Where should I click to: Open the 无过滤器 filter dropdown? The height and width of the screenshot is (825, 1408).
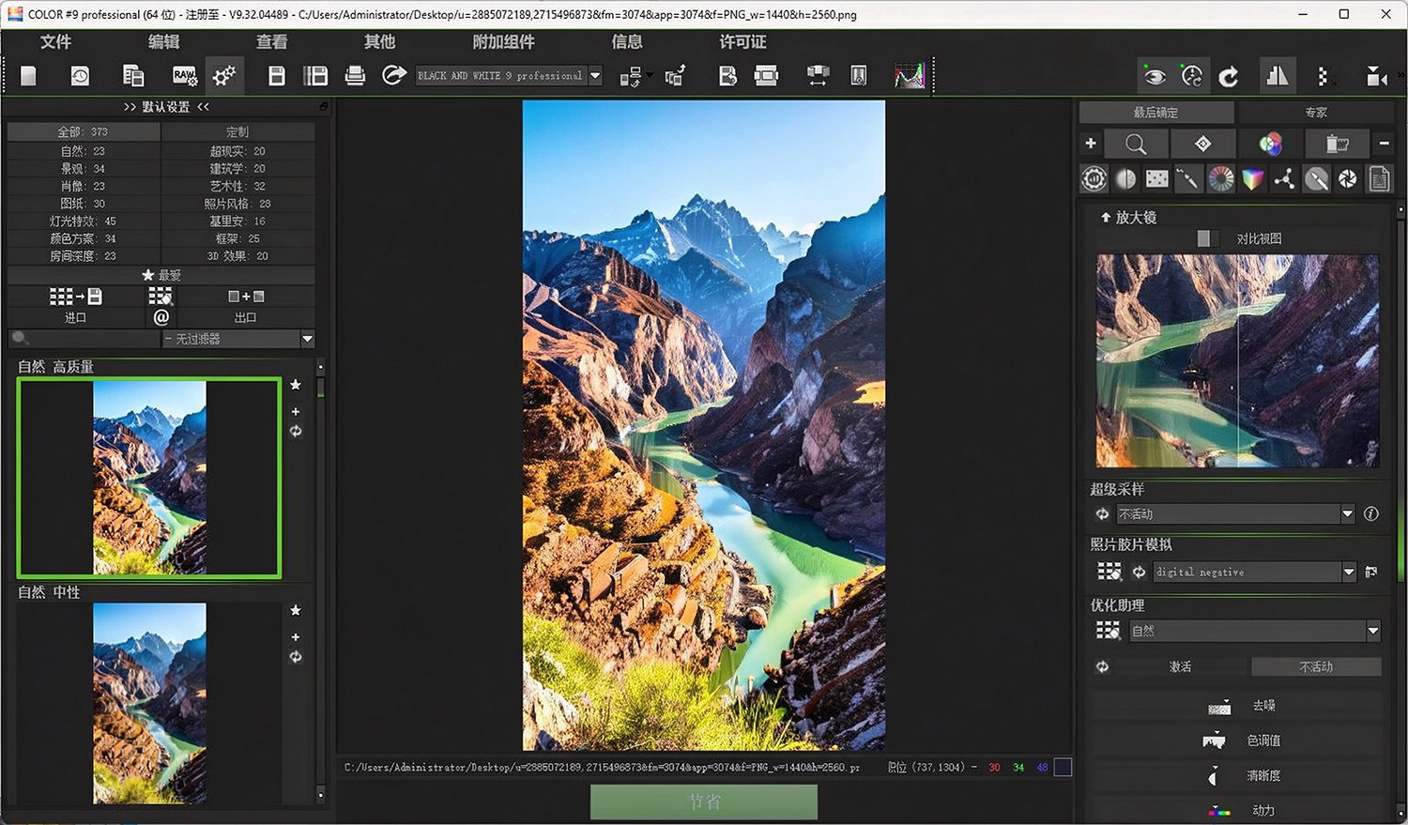pyautogui.click(x=237, y=339)
